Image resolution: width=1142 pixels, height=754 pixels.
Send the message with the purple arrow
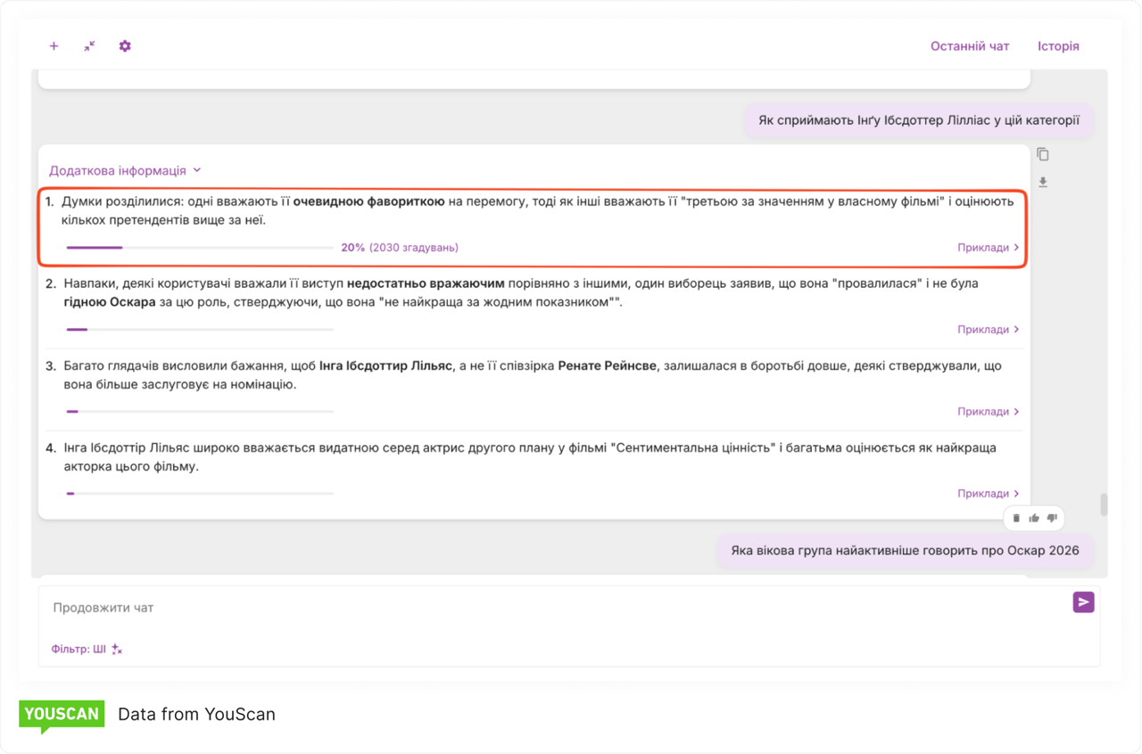coord(1083,602)
